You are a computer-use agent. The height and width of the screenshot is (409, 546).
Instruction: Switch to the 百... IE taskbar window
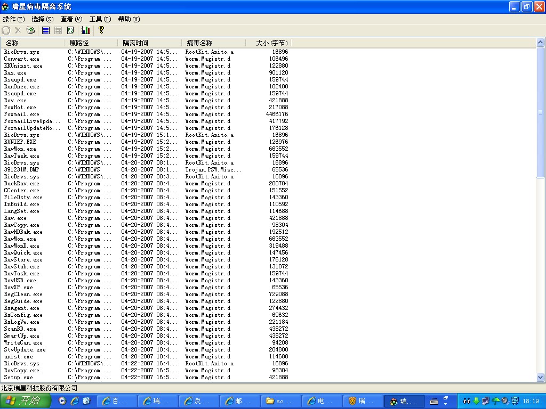[x=117, y=401]
